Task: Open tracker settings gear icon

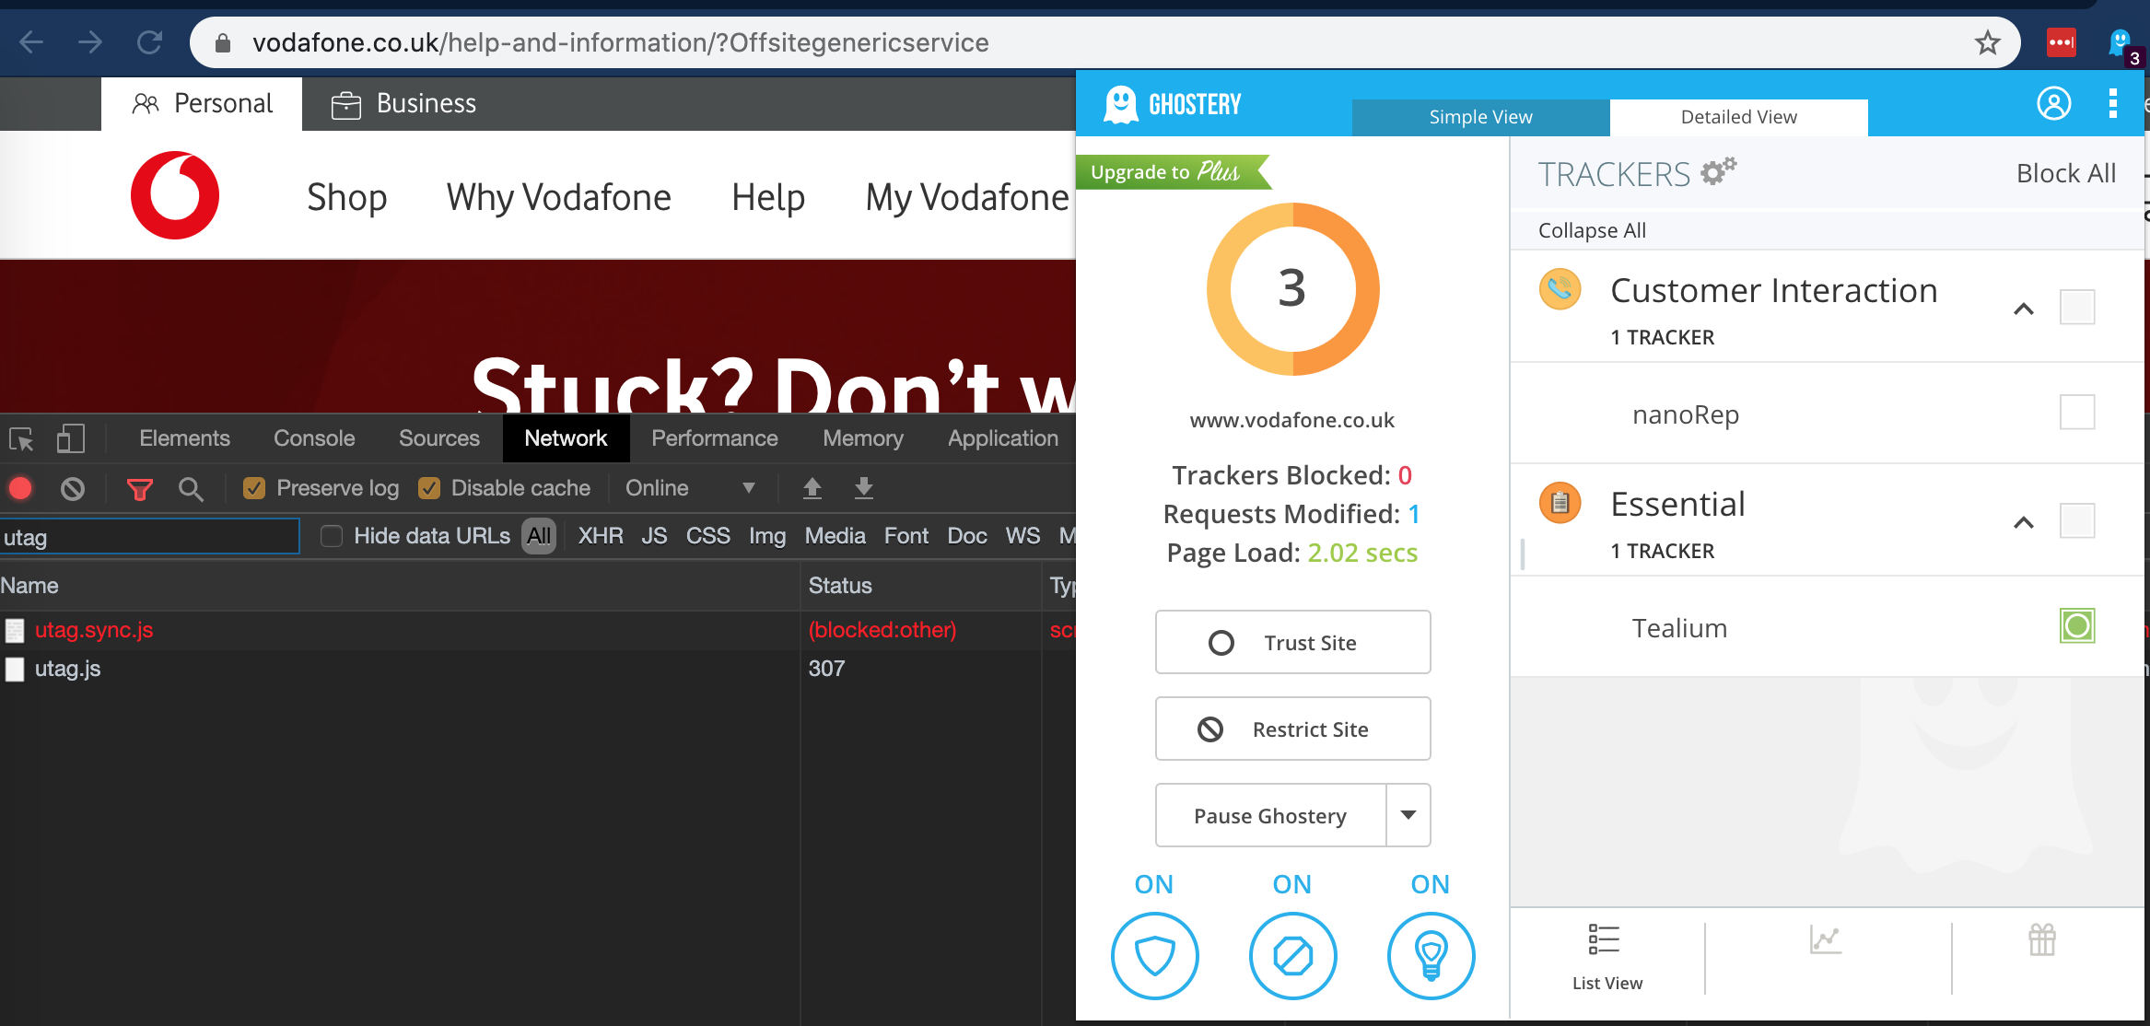Action: (1717, 171)
